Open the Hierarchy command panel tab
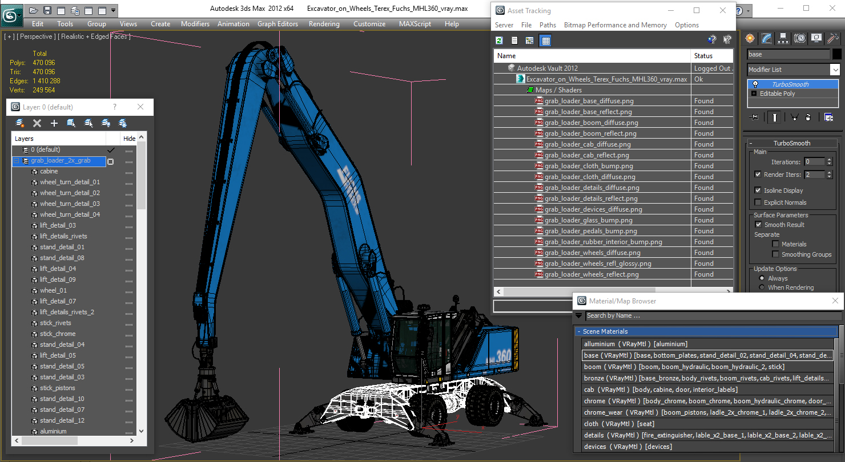845x462 pixels. pos(783,38)
